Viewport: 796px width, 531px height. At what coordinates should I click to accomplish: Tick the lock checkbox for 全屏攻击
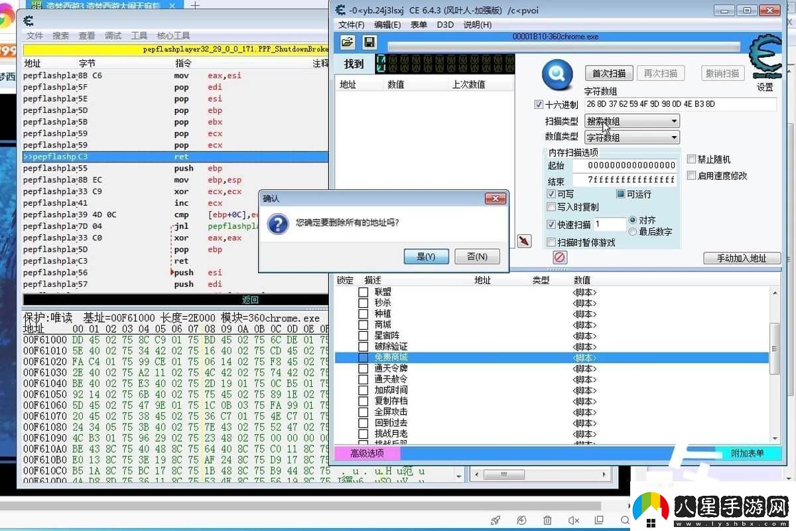(x=363, y=412)
